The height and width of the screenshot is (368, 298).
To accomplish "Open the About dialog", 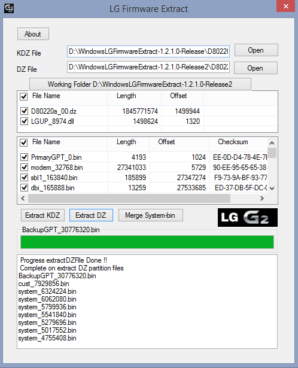I will (33, 34).
